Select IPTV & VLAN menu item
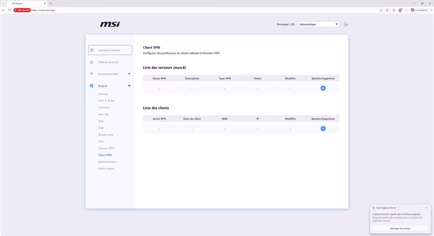Image resolution: width=434 pixels, height=236 pixels. [106, 101]
